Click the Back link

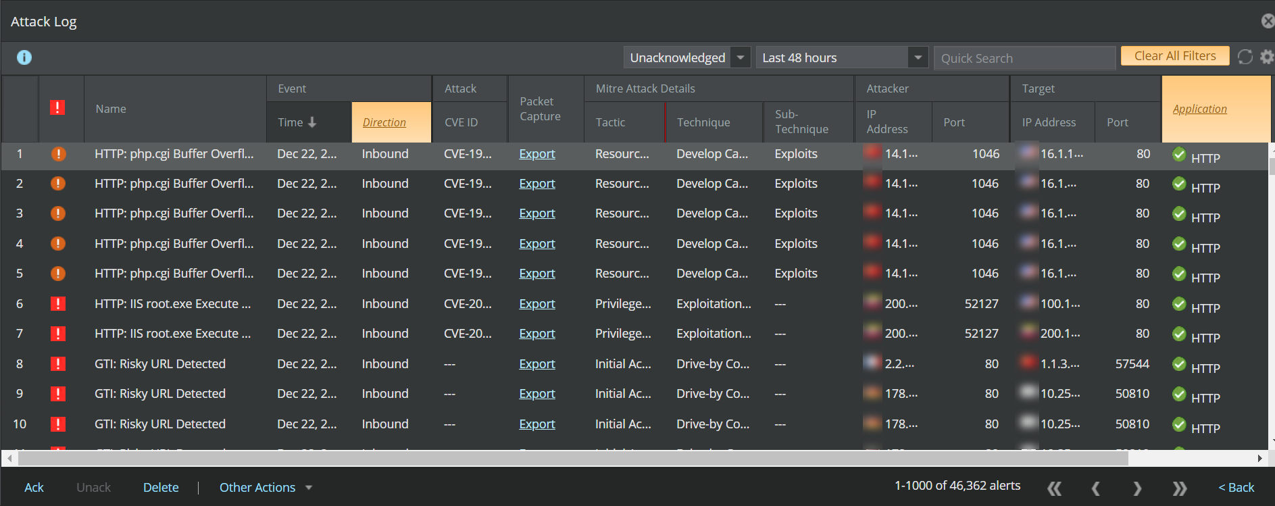pyautogui.click(x=1236, y=488)
